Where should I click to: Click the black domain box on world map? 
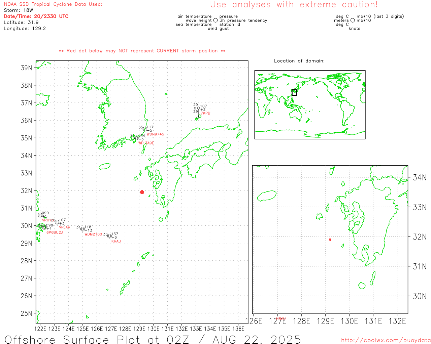(294, 92)
